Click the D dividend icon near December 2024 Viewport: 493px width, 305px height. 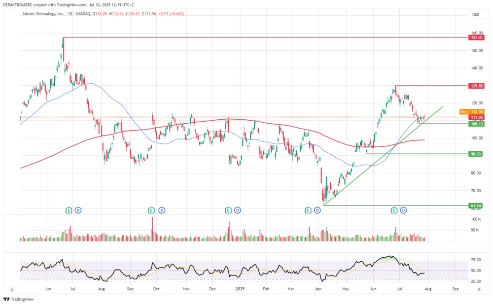[x=237, y=210]
